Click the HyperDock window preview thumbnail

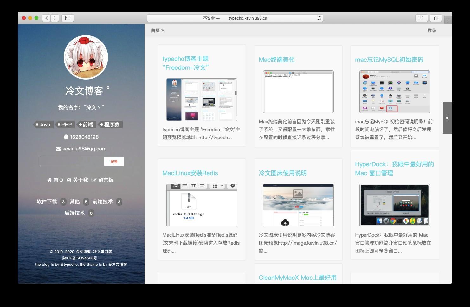[395, 205]
